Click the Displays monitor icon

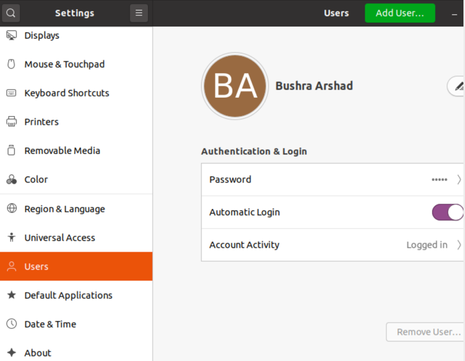point(11,36)
